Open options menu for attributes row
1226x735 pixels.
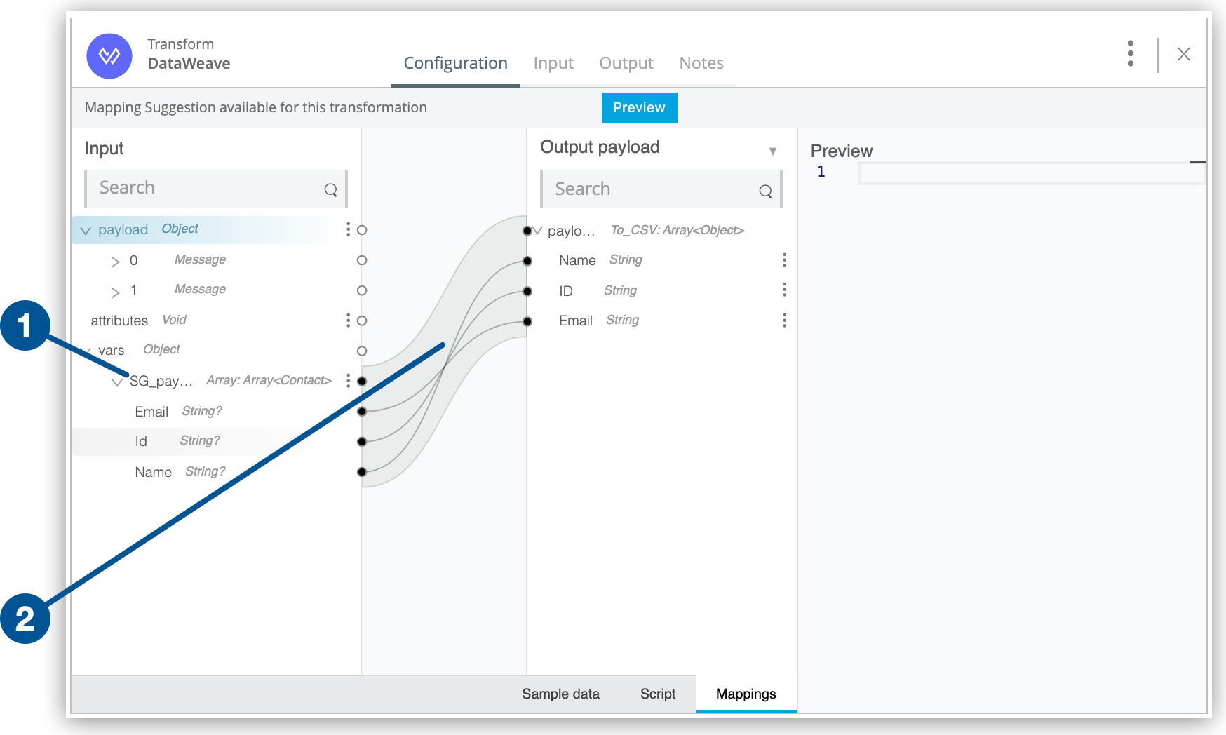point(348,321)
